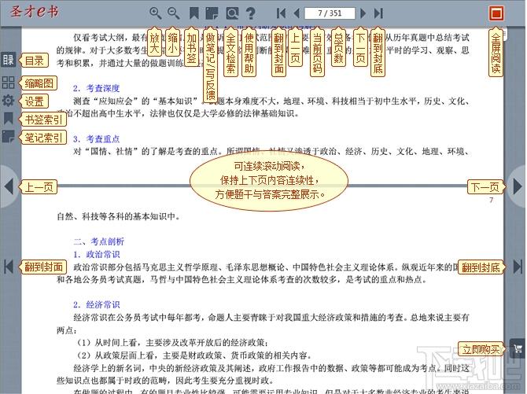Go to the next page from the top toolbar
This screenshot has height=394, width=527.
coord(363,13)
